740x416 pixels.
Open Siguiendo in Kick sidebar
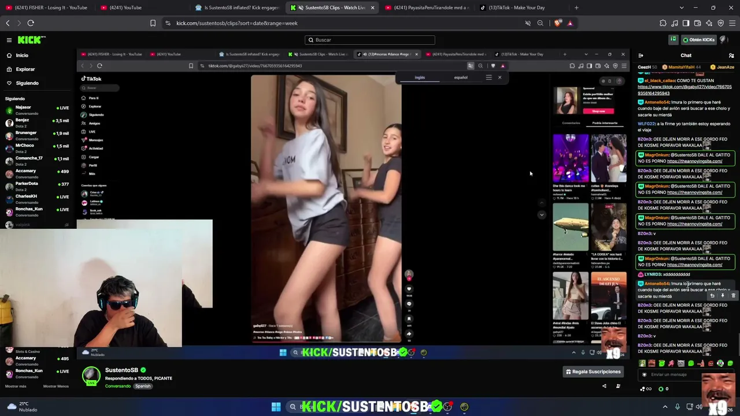[27, 83]
